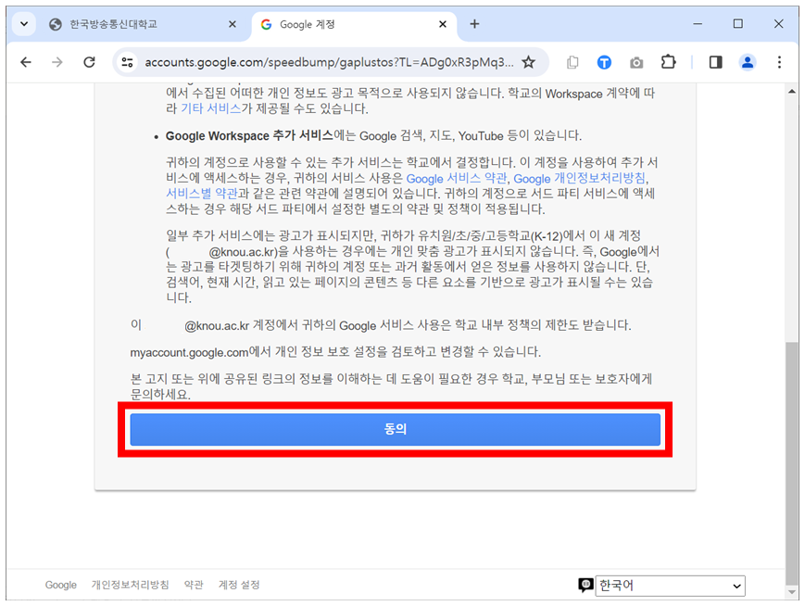This screenshot has width=805, height=606.
Task: Expand the 한국어 language dropdown
Action: (x=670, y=586)
